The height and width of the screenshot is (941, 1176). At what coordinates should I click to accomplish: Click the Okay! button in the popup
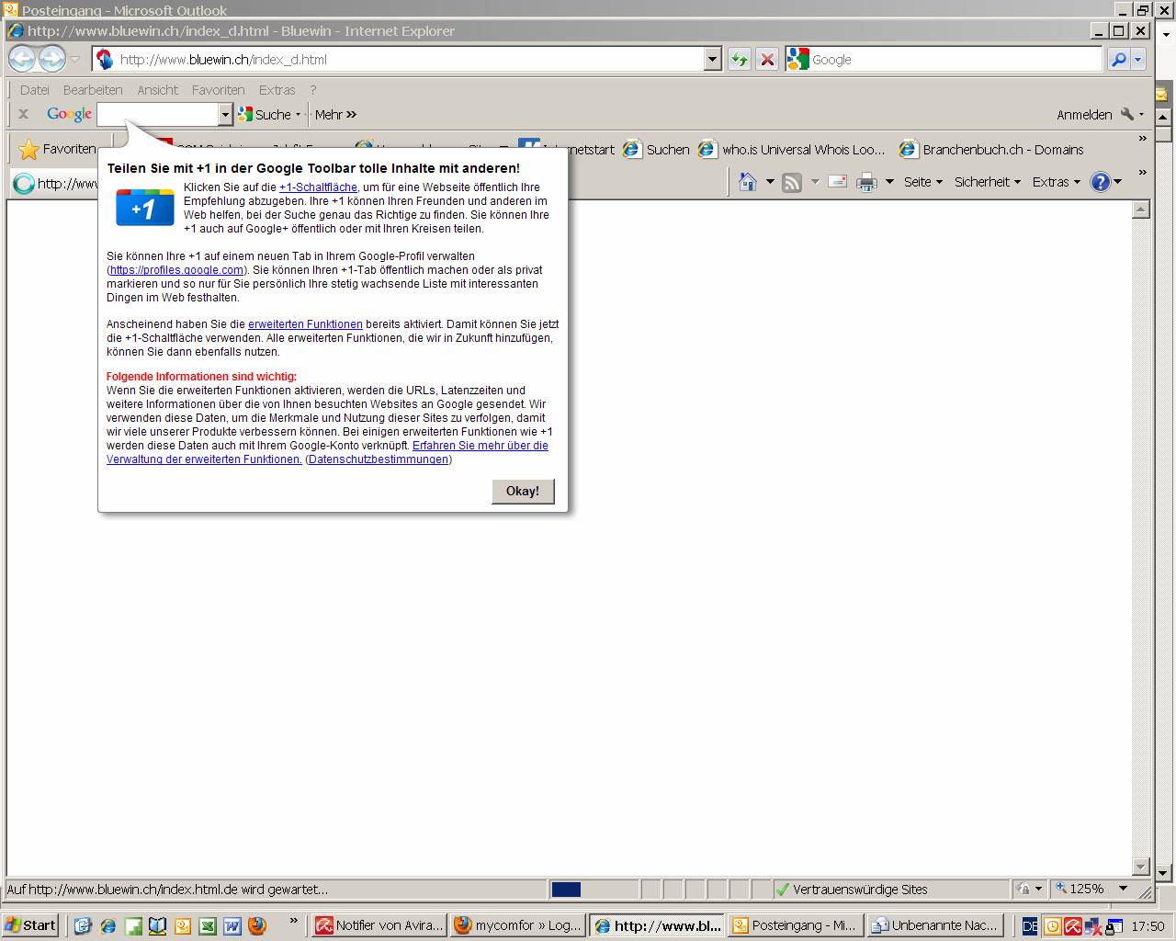pyautogui.click(x=523, y=491)
